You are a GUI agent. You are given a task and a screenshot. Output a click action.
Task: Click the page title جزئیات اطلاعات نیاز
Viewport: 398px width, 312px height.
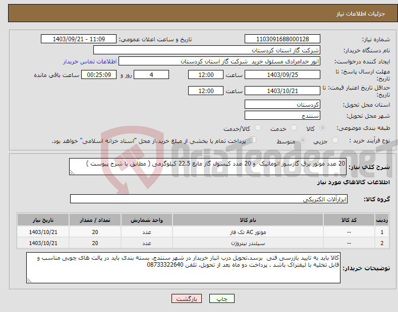pyautogui.click(x=361, y=14)
